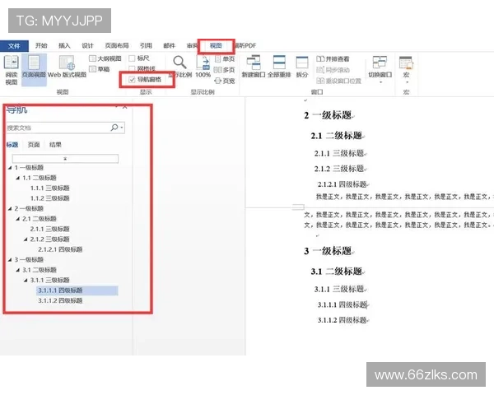Open a new window (新建窗口)
Viewport: 494px width, 395px height.
click(x=254, y=67)
